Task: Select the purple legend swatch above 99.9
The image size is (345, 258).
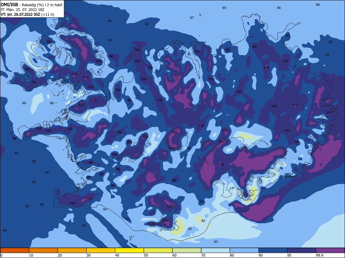Action: (x=330, y=250)
